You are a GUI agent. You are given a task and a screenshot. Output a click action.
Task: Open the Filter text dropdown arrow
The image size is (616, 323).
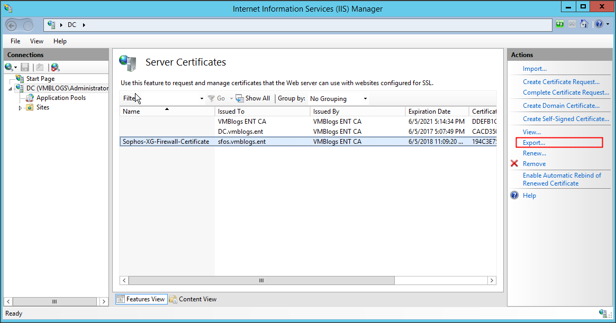pyautogui.click(x=202, y=99)
